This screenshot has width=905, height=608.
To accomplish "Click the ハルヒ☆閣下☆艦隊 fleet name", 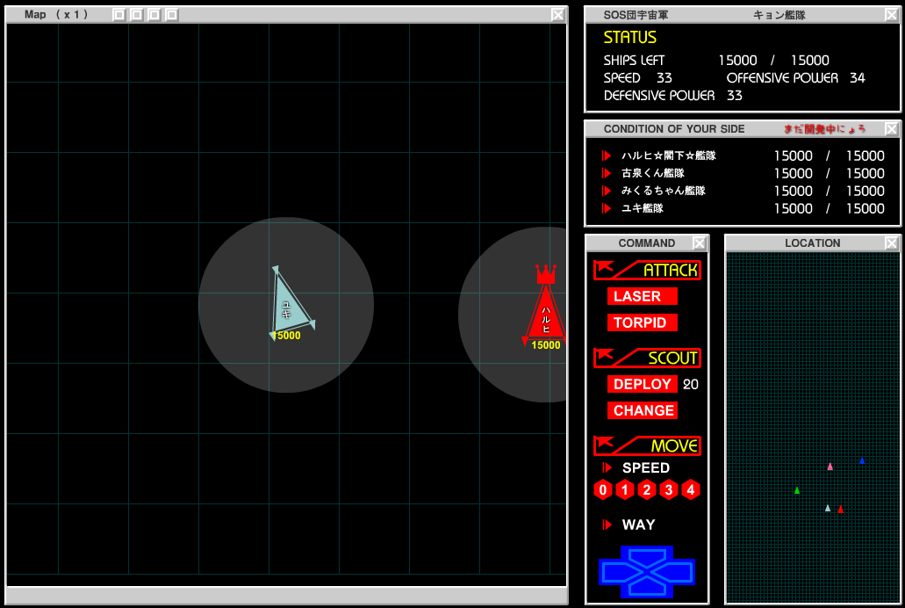I will (668, 156).
